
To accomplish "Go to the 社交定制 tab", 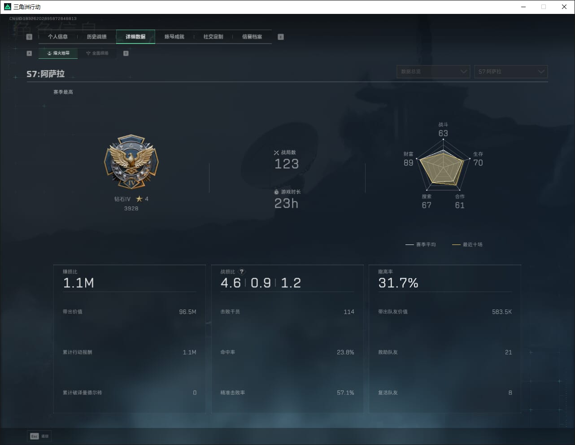I will 213,37.
